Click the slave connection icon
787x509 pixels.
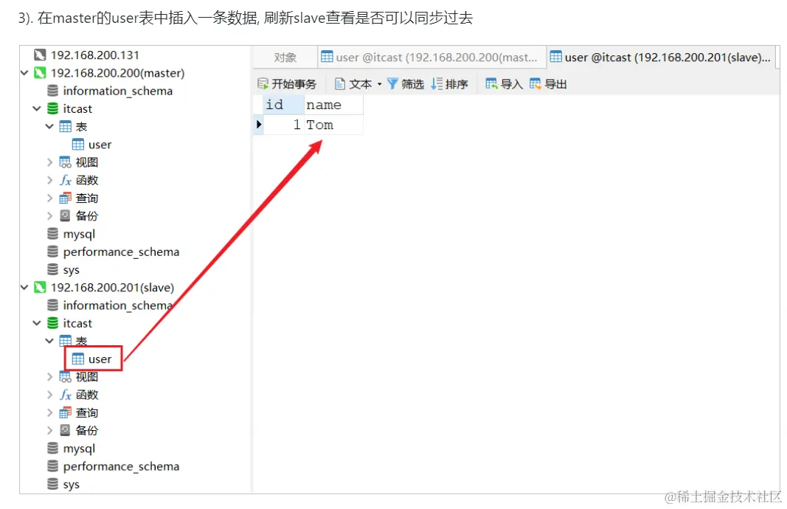(x=40, y=287)
